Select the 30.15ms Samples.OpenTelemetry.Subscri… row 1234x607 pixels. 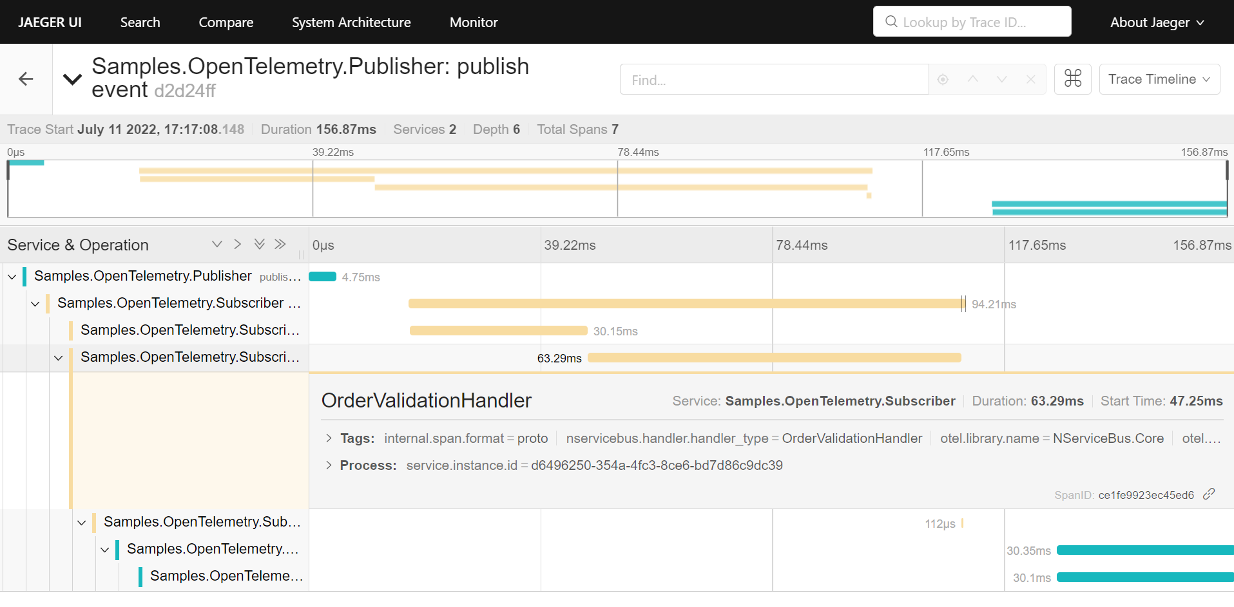[190, 330]
